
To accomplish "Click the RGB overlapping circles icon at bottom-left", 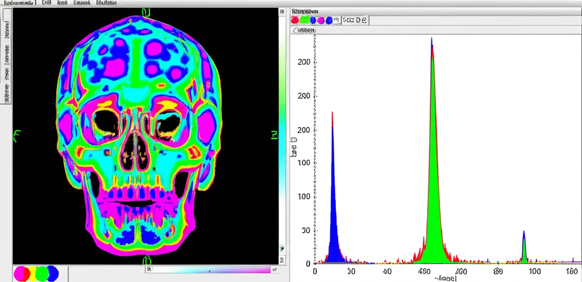I will tap(36, 273).
